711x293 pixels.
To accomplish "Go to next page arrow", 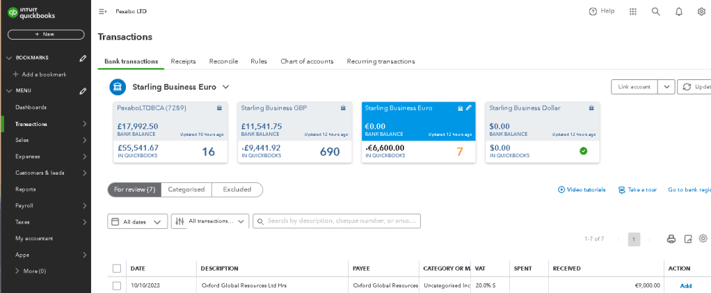I will tap(649, 239).
